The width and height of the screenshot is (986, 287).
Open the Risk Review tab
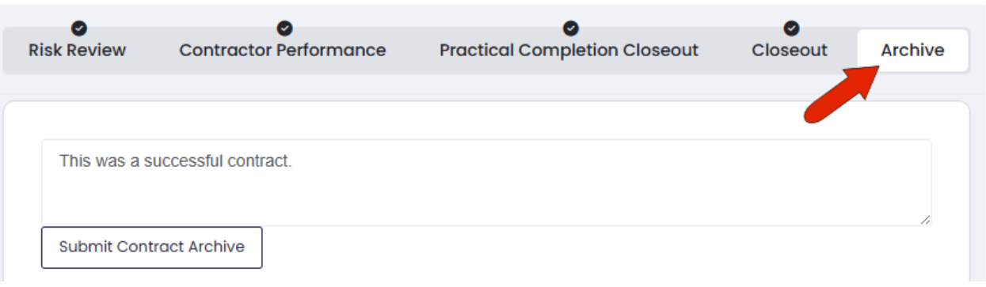[x=77, y=51]
